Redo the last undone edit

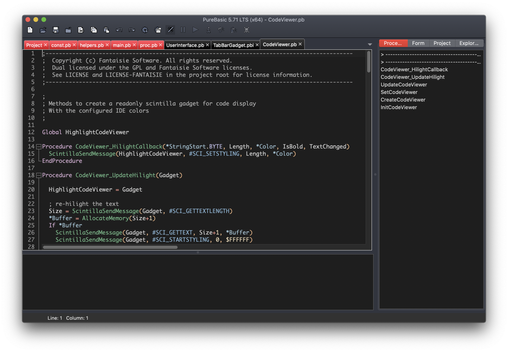click(x=132, y=30)
